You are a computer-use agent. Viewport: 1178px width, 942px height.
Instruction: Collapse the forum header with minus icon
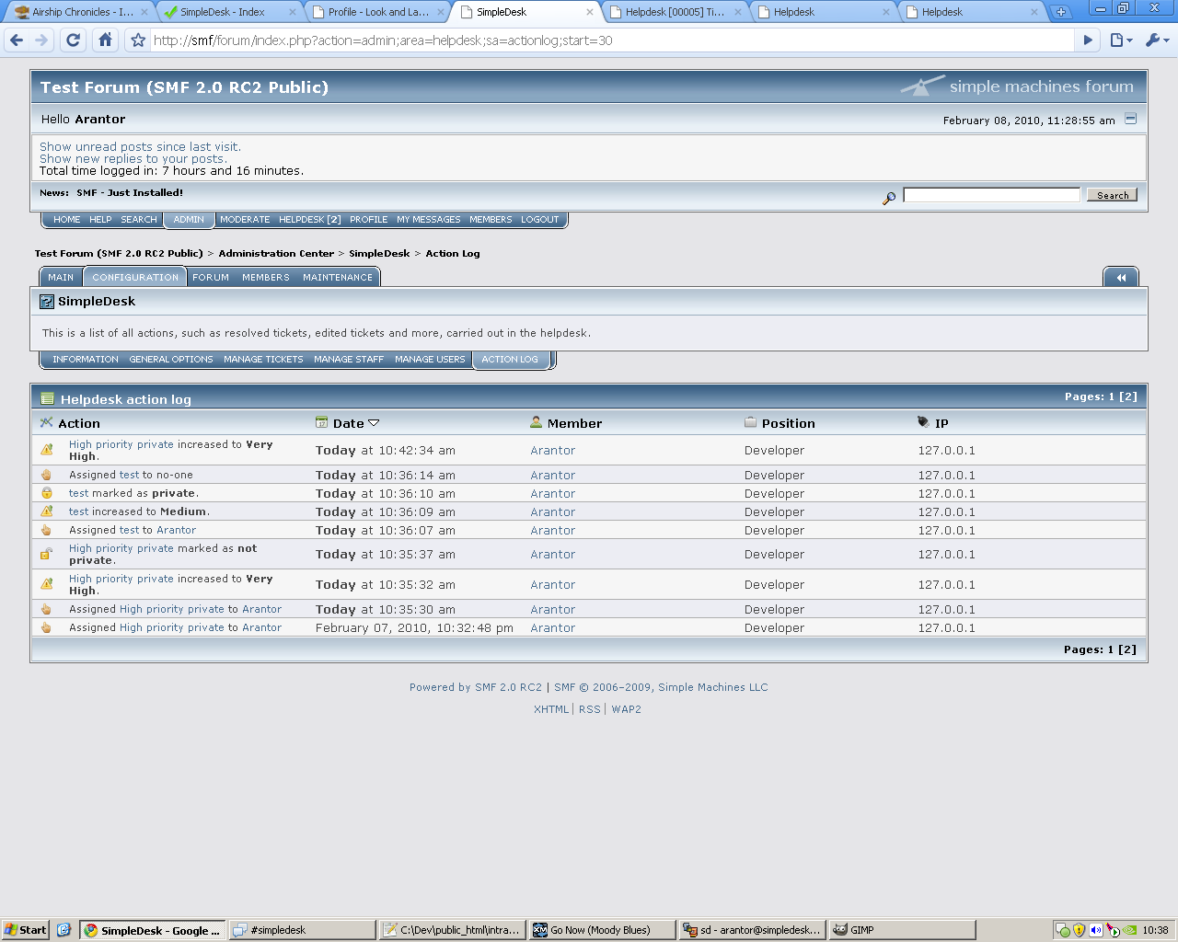(x=1131, y=119)
